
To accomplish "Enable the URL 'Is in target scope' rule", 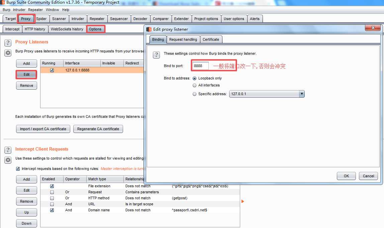I will pos(52,204).
